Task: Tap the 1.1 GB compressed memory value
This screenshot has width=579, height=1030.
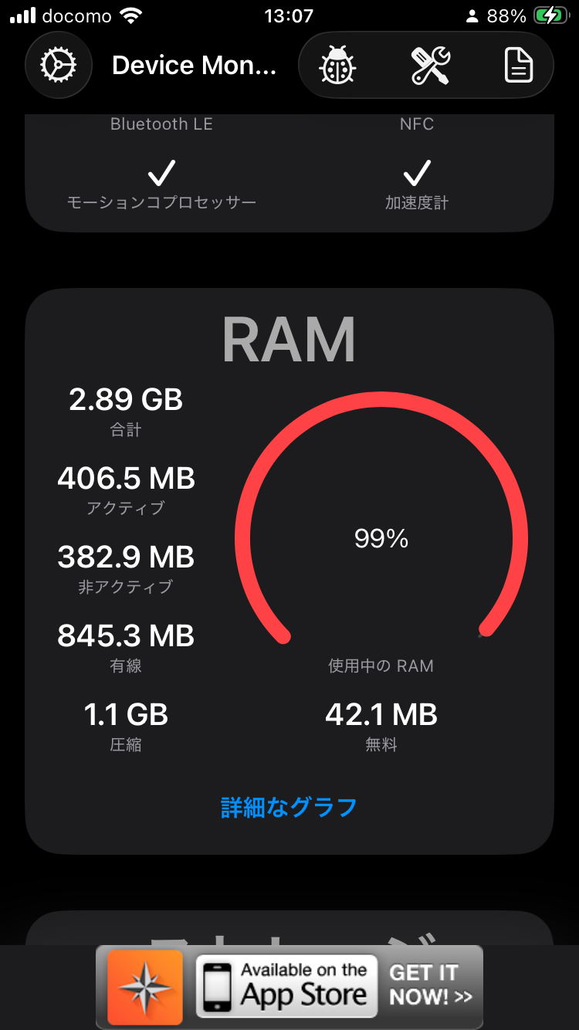Action: point(126,715)
